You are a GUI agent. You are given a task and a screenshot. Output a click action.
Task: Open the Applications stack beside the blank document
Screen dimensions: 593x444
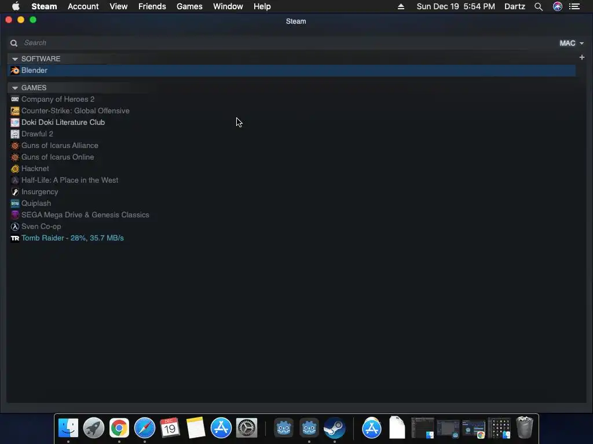pos(372,428)
